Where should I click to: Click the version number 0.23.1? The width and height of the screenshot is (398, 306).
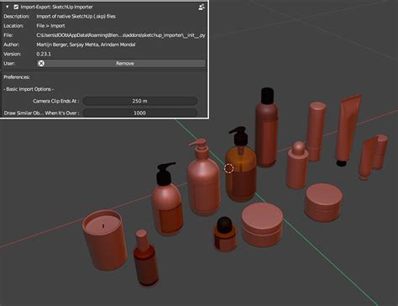pos(44,54)
